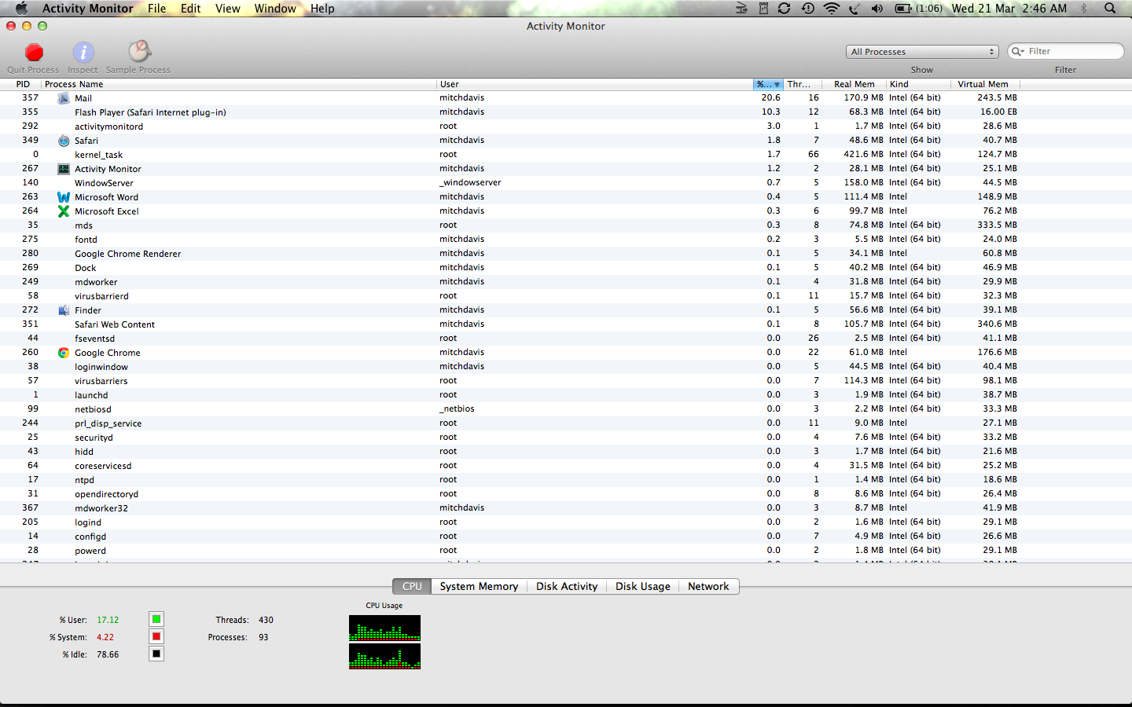The image size is (1132, 707).
Task: Click the Google Chrome icon
Action: [64, 353]
